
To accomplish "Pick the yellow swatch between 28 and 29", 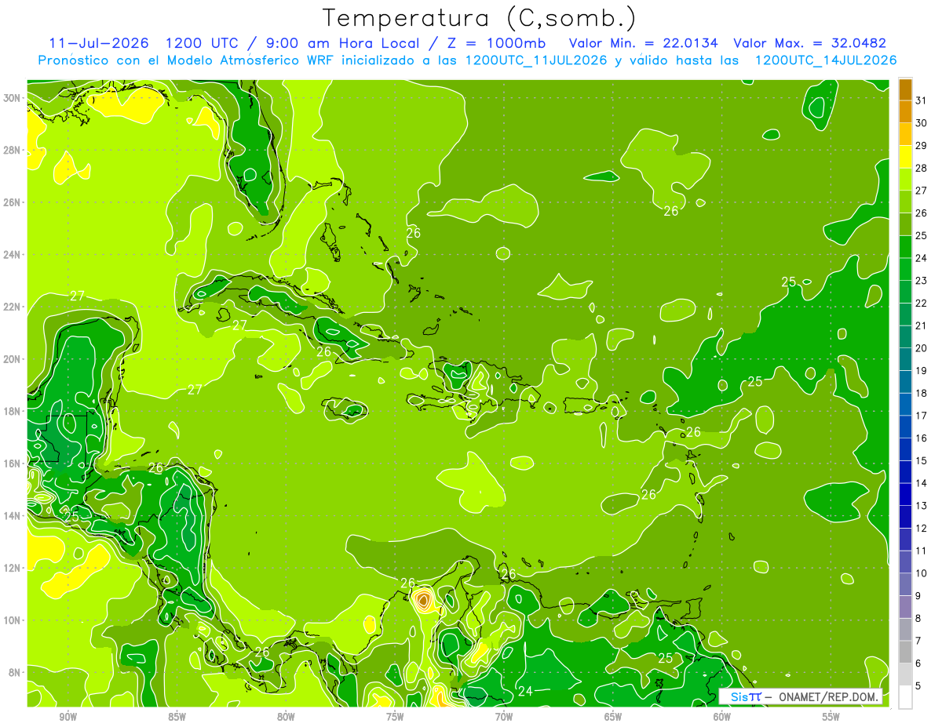I will 905,157.
